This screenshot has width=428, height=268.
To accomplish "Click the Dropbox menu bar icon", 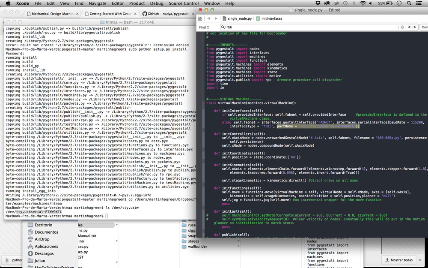I will pos(318,3).
